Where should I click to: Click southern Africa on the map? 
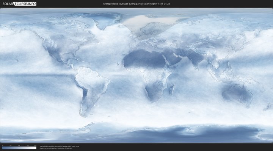click(154, 92)
